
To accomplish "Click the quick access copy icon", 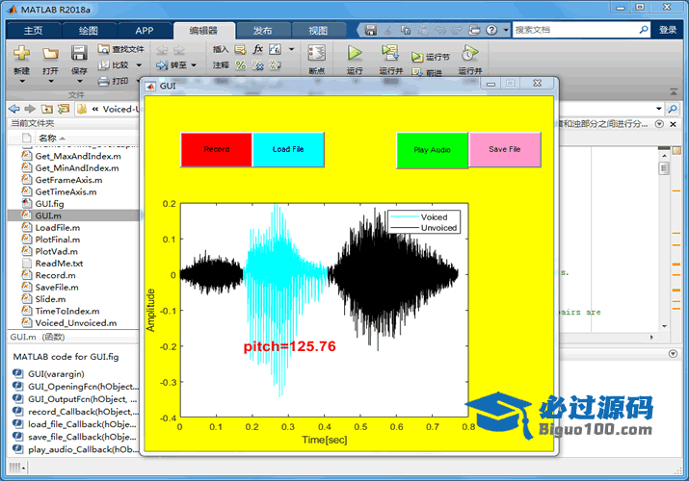I will click(406, 30).
